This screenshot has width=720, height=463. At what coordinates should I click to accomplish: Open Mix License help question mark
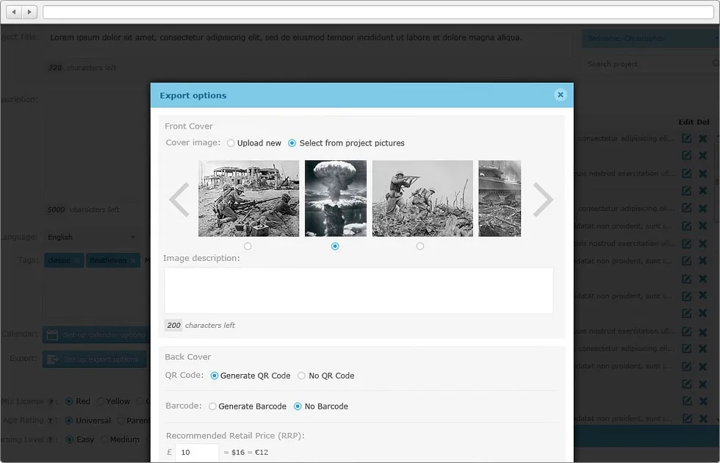[51, 401]
